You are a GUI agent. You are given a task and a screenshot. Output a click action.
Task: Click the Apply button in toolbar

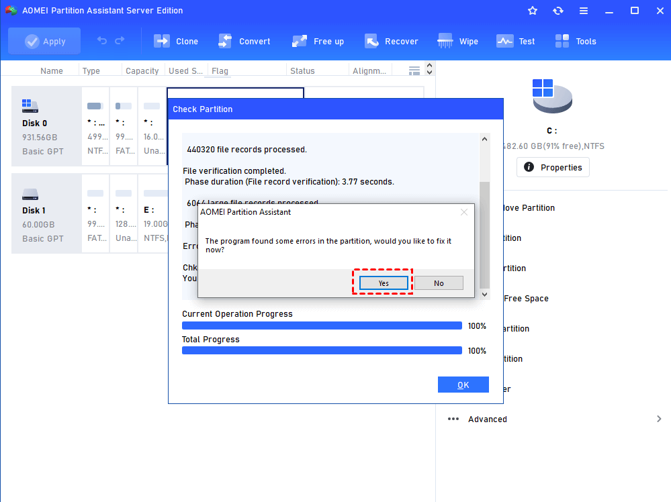pyautogui.click(x=44, y=41)
